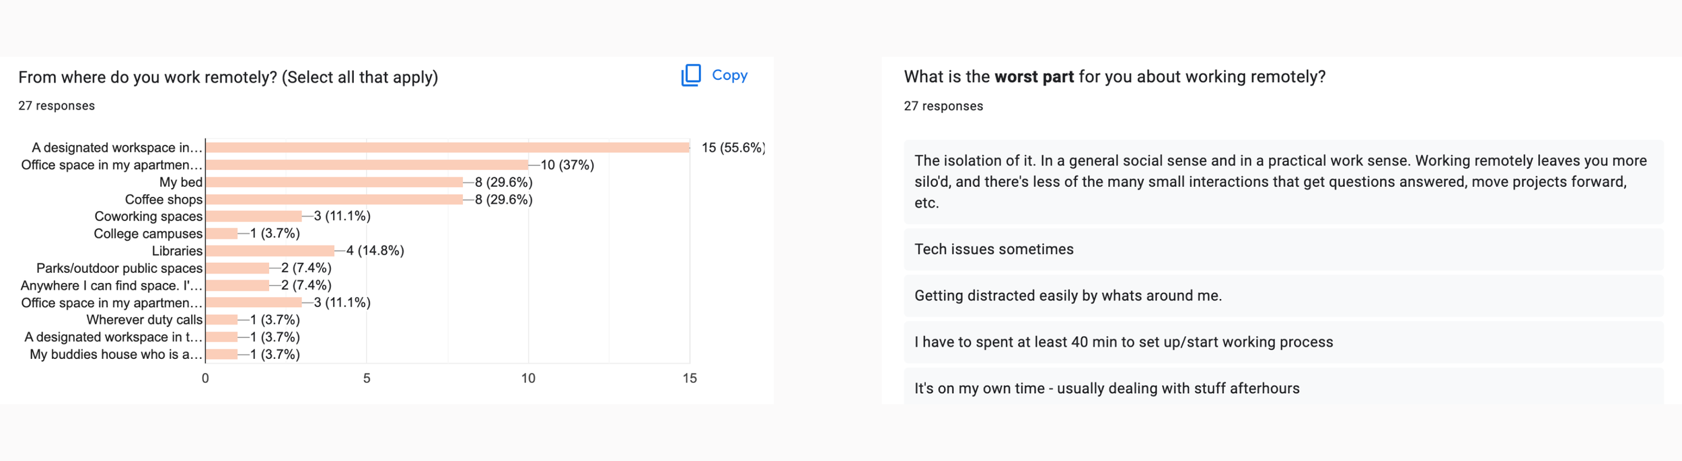Click the Copy chart clipboard icon
The height and width of the screenshot is (461, 1682).
(691, 75)
